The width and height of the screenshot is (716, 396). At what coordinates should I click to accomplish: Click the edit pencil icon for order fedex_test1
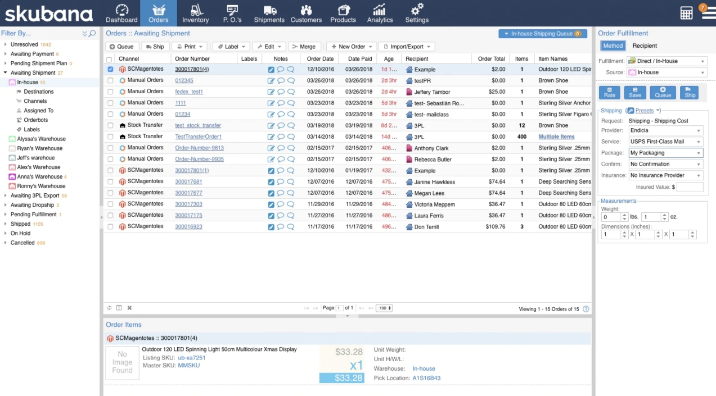(272, 92)
